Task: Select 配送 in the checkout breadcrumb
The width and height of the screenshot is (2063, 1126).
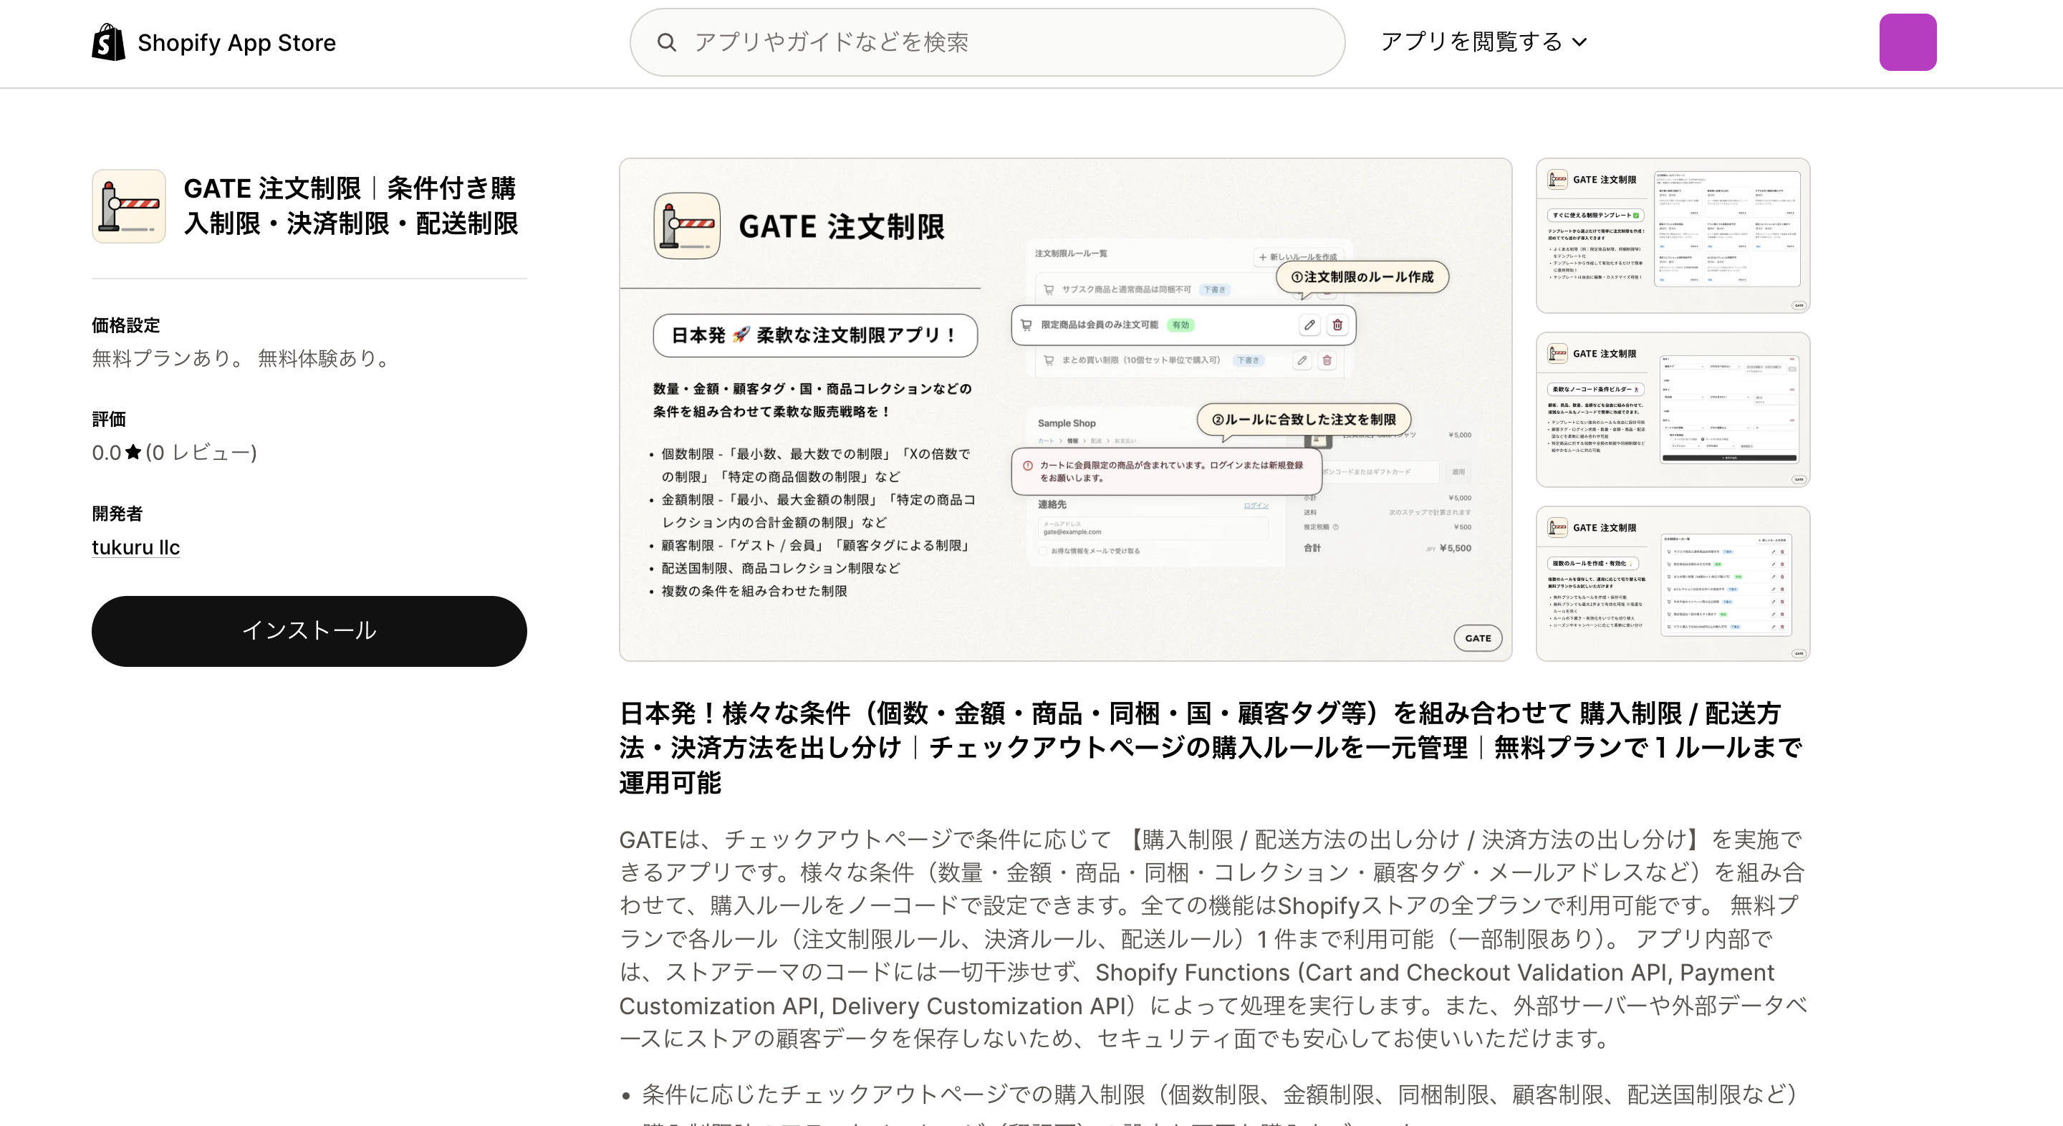Action: point(1097,441)
